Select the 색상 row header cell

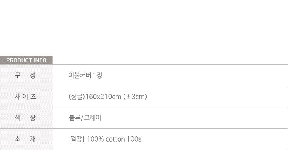(x=26, y=118)
